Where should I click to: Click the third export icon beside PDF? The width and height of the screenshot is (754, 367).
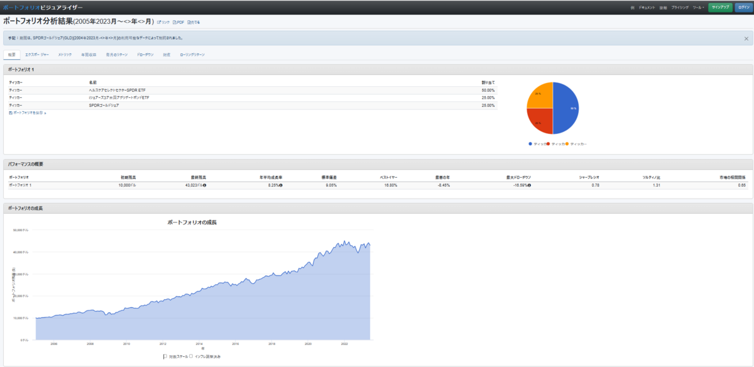pos(189,22)
